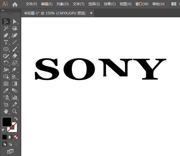Select the Magic Wand tool

6,28
